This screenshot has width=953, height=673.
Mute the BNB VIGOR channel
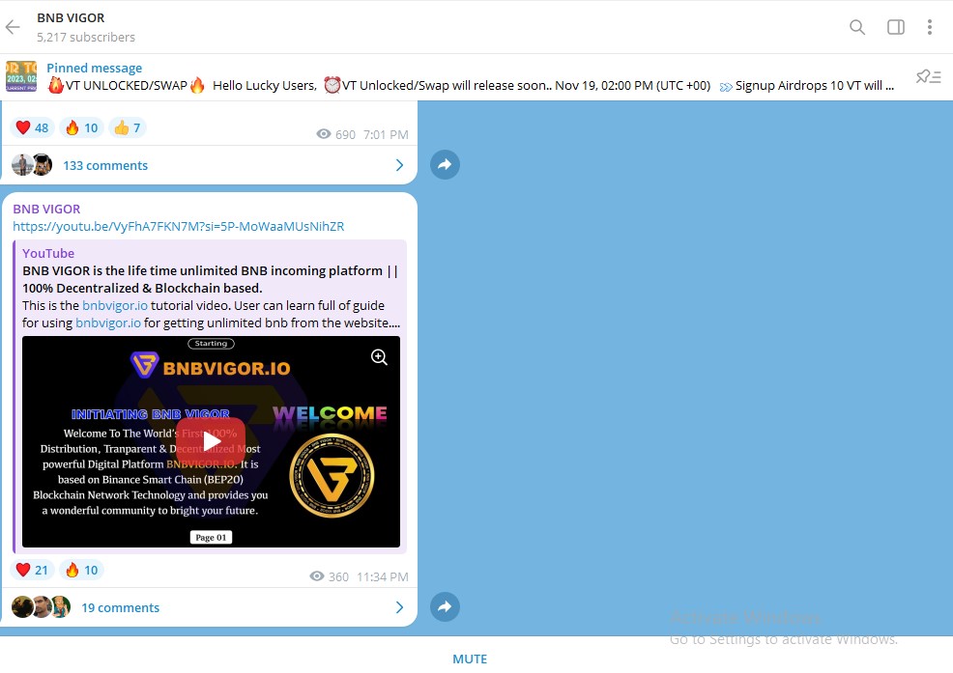pyautogui.click(x=470, y=659)
